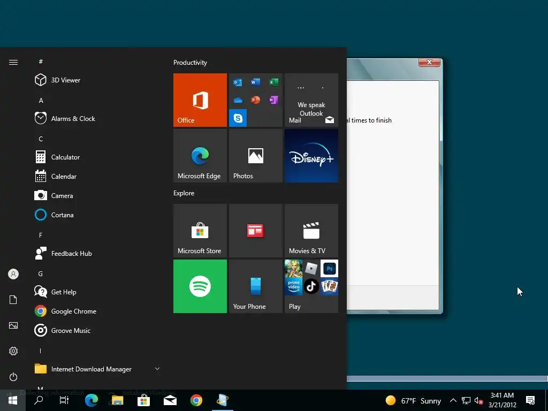Click the # index header in app list
This screenshot has height=411, width=548.
41,62
